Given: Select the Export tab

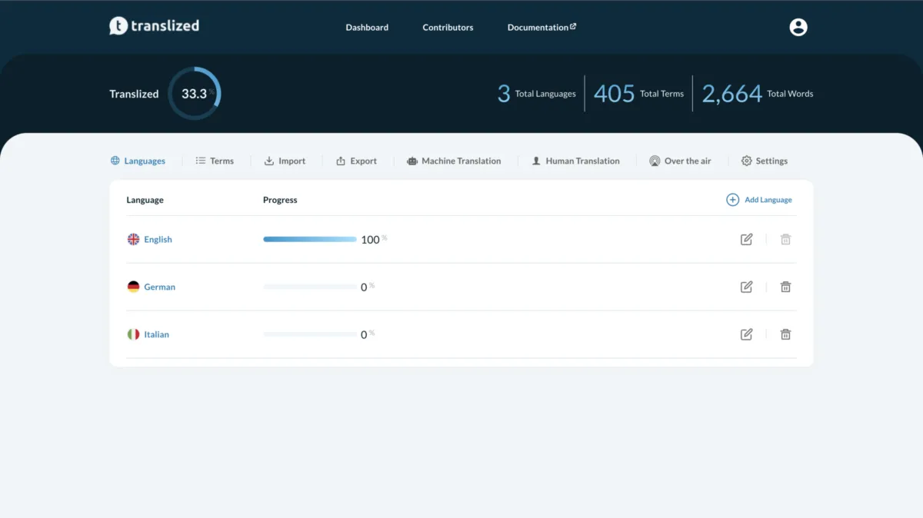Looking at the screenshot, I should [x=356, y=161].
